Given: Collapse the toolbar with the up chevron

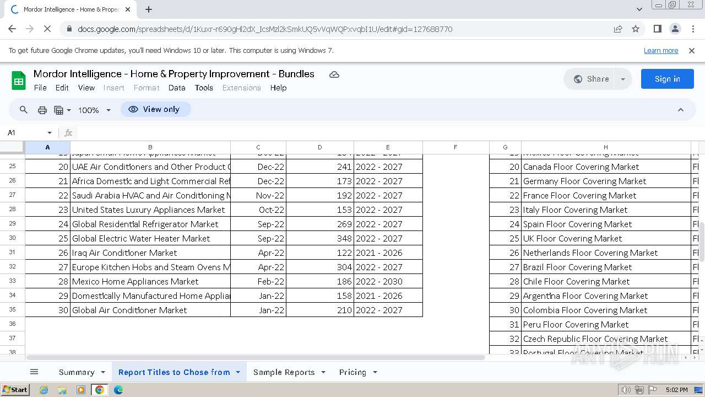Looking at the screenshot, I should [x=681, y=110].
